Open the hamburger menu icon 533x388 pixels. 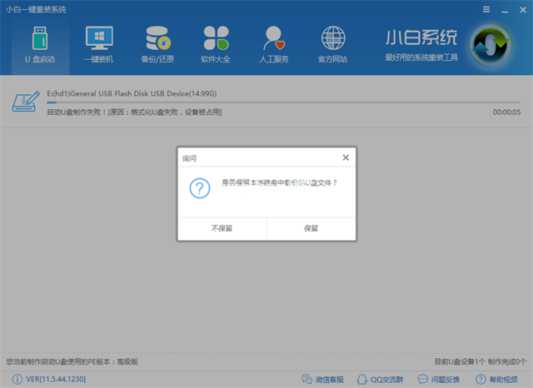(x=486, y=9)
